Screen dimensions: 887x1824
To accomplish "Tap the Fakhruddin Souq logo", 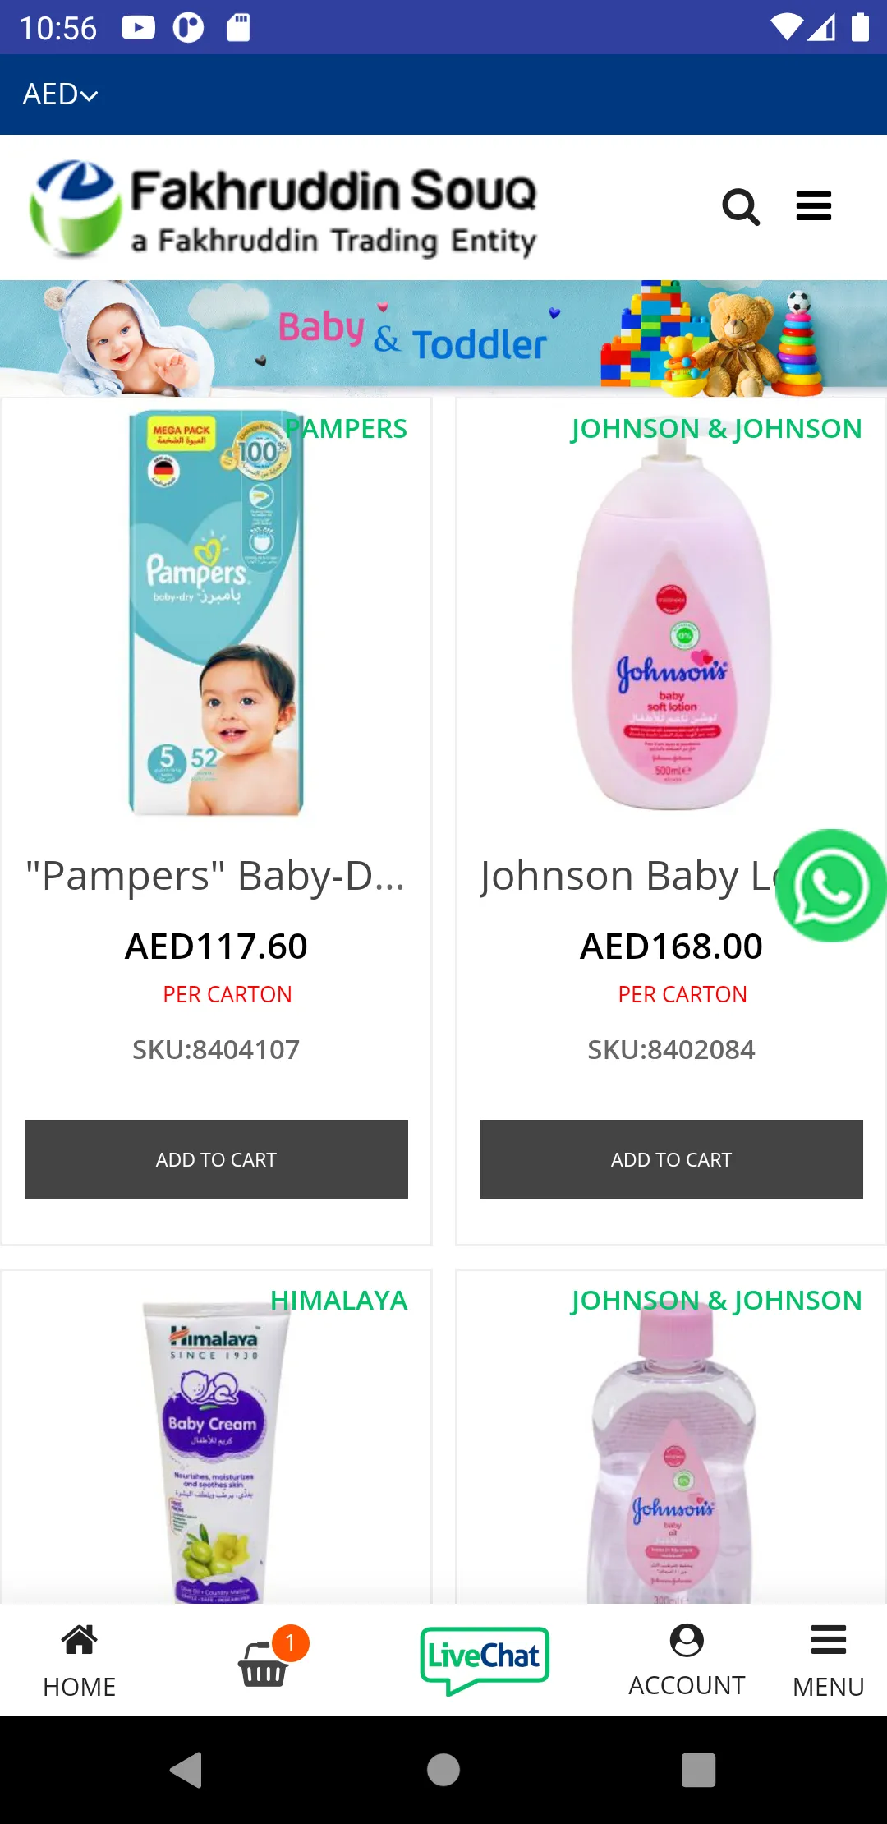I will pyautogui.click(x=283, y=209).
